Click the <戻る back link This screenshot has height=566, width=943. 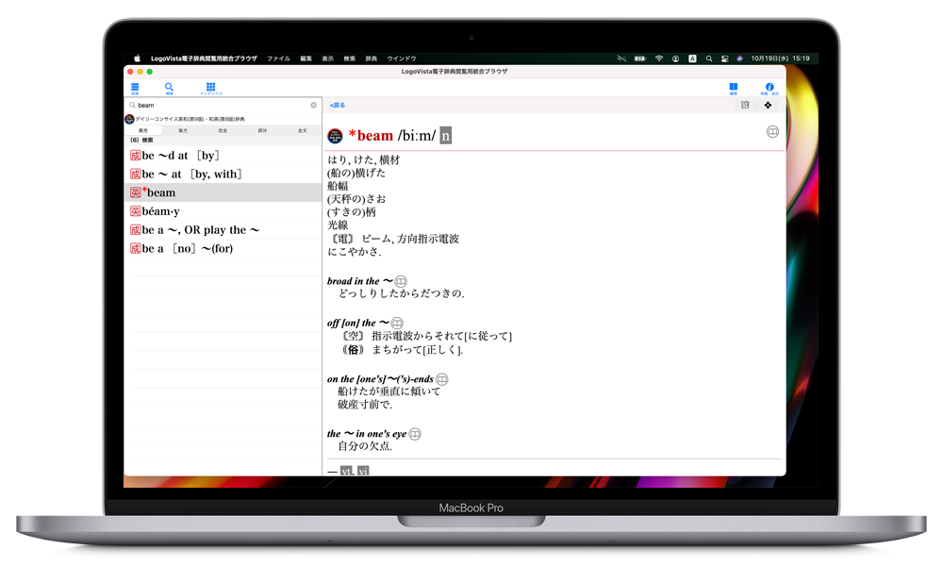click(338, 106)
